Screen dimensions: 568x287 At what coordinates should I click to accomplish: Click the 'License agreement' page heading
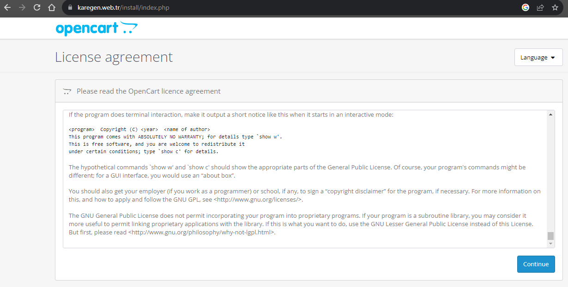click(x=114, y=57)
